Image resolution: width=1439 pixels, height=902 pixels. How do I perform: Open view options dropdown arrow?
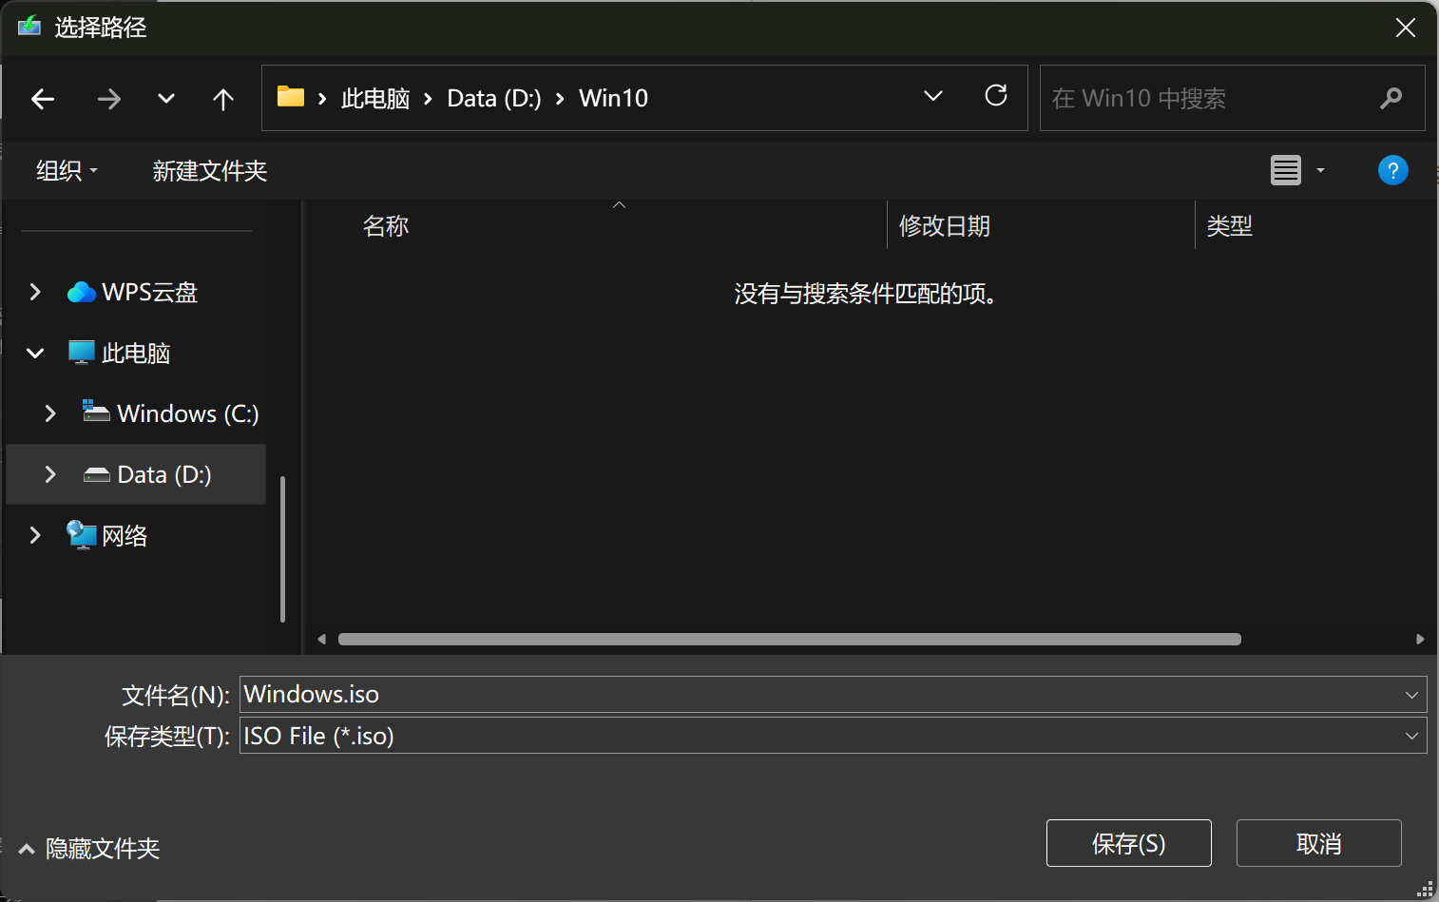[x=1320, y=171]
